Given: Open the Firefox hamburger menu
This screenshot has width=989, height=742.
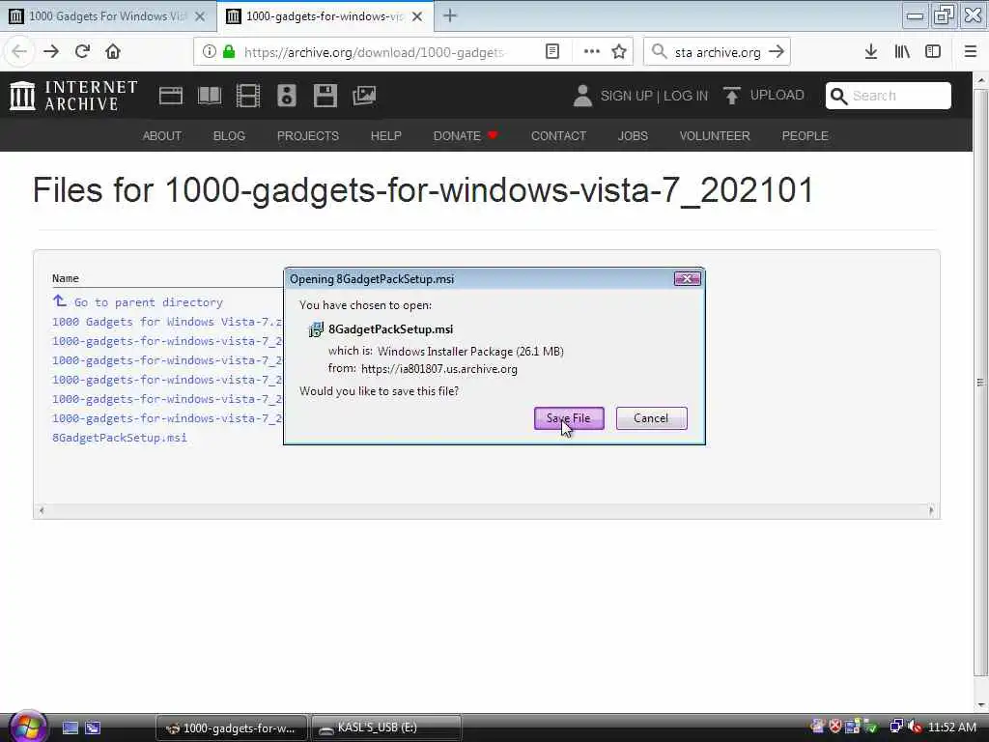Looking at the screenshot, I should [971, 52].
